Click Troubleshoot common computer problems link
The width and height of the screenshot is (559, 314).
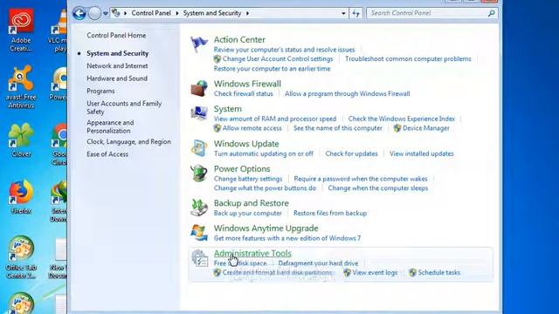408,58
